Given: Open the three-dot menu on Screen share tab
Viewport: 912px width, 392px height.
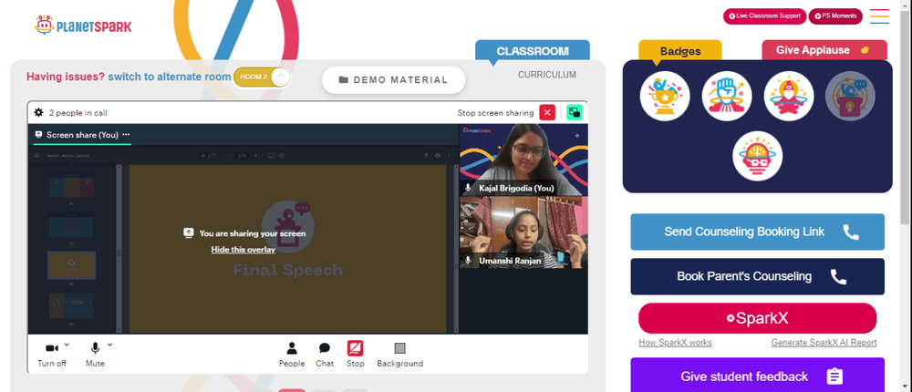Looking at the screenshot, I should click(126, 134).
